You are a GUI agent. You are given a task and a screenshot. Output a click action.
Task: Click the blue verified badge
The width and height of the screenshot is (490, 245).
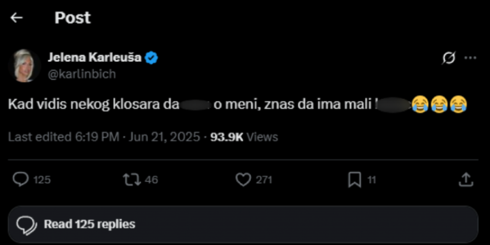pyautogui.click(x=152, y=58)
